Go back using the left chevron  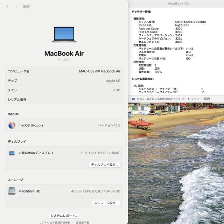(7, 7)
